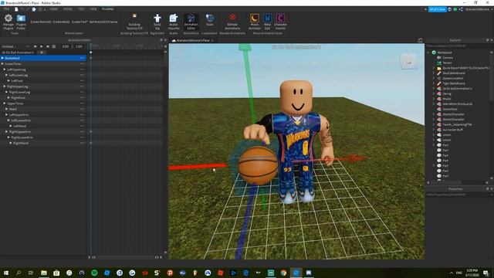494x278 pixels.
Task: Toggle the Animation Editor plugin
Action: pos(191,22)
